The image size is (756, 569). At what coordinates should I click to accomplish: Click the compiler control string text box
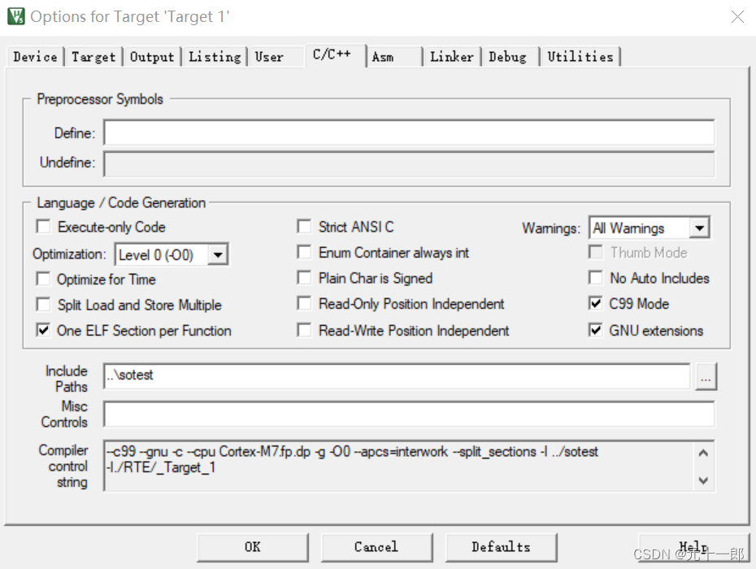400,465
